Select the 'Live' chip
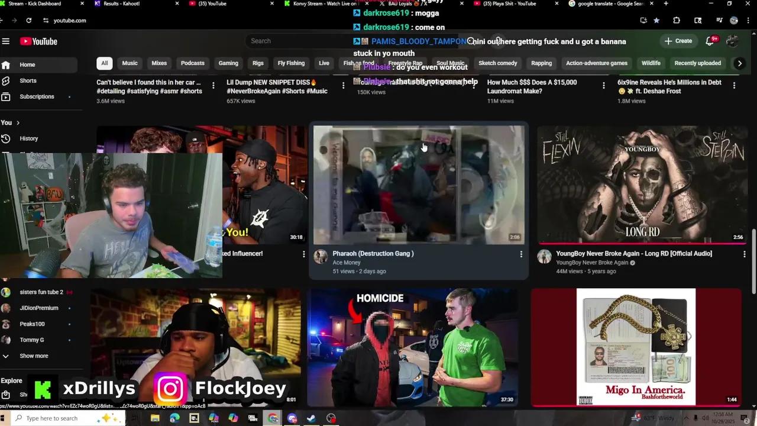This screenshot has height=426, width=757. point(324,63)
